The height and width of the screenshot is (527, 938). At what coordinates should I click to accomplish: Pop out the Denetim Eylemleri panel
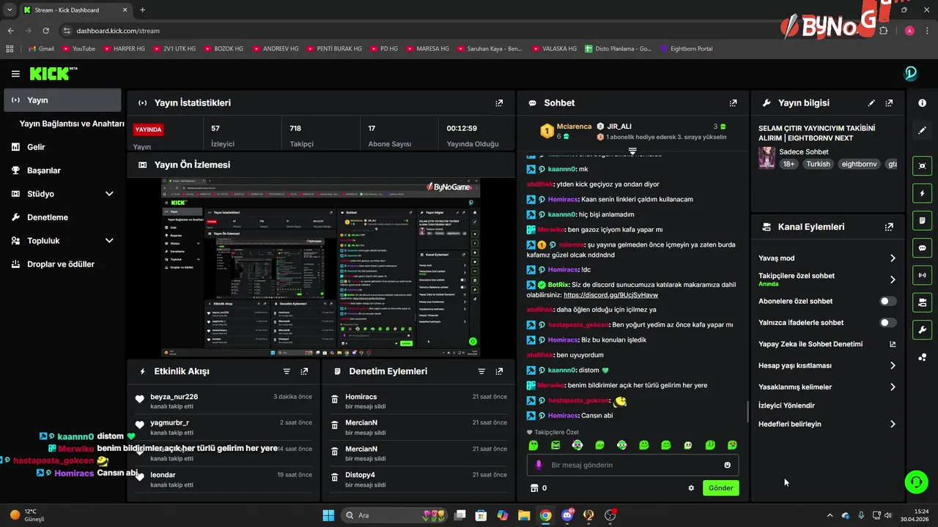[x=499, y=371]
